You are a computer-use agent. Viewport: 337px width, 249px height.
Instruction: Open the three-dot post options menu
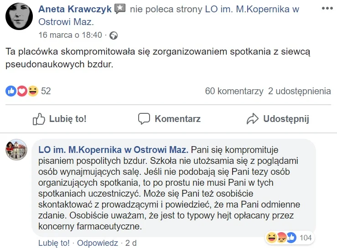[x=327, y=8]
